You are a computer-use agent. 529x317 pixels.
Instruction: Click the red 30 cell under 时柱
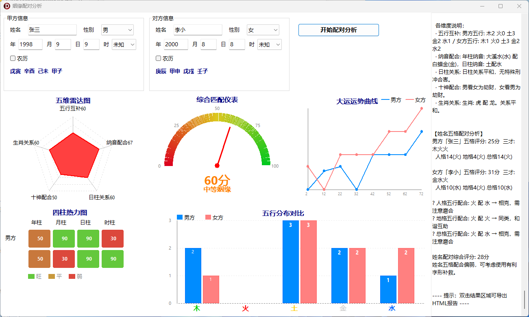coord(113,239)
